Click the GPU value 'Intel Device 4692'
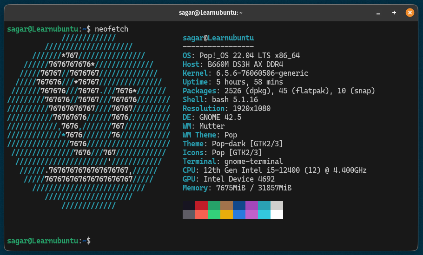 coord(239,179)
